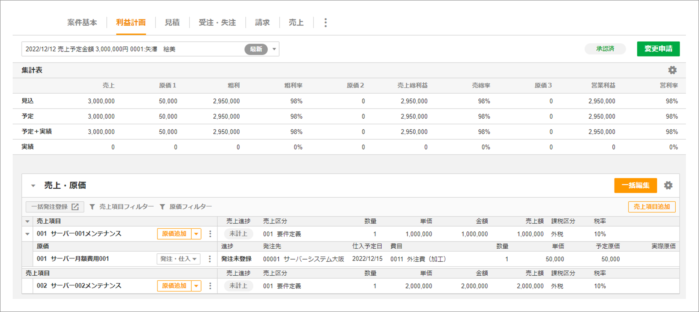Viewport: 699px width, 312px height.
Task: Toggle all rows with 売上項目 header arrow
Action: (27, 221)
